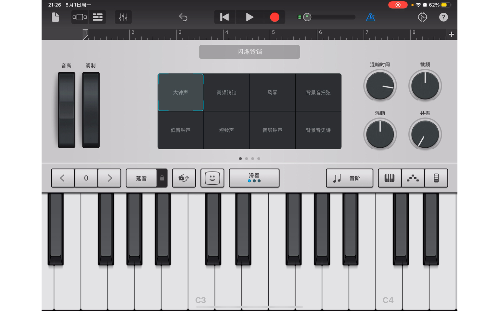Adjust the master volume slider

[326, 17]
